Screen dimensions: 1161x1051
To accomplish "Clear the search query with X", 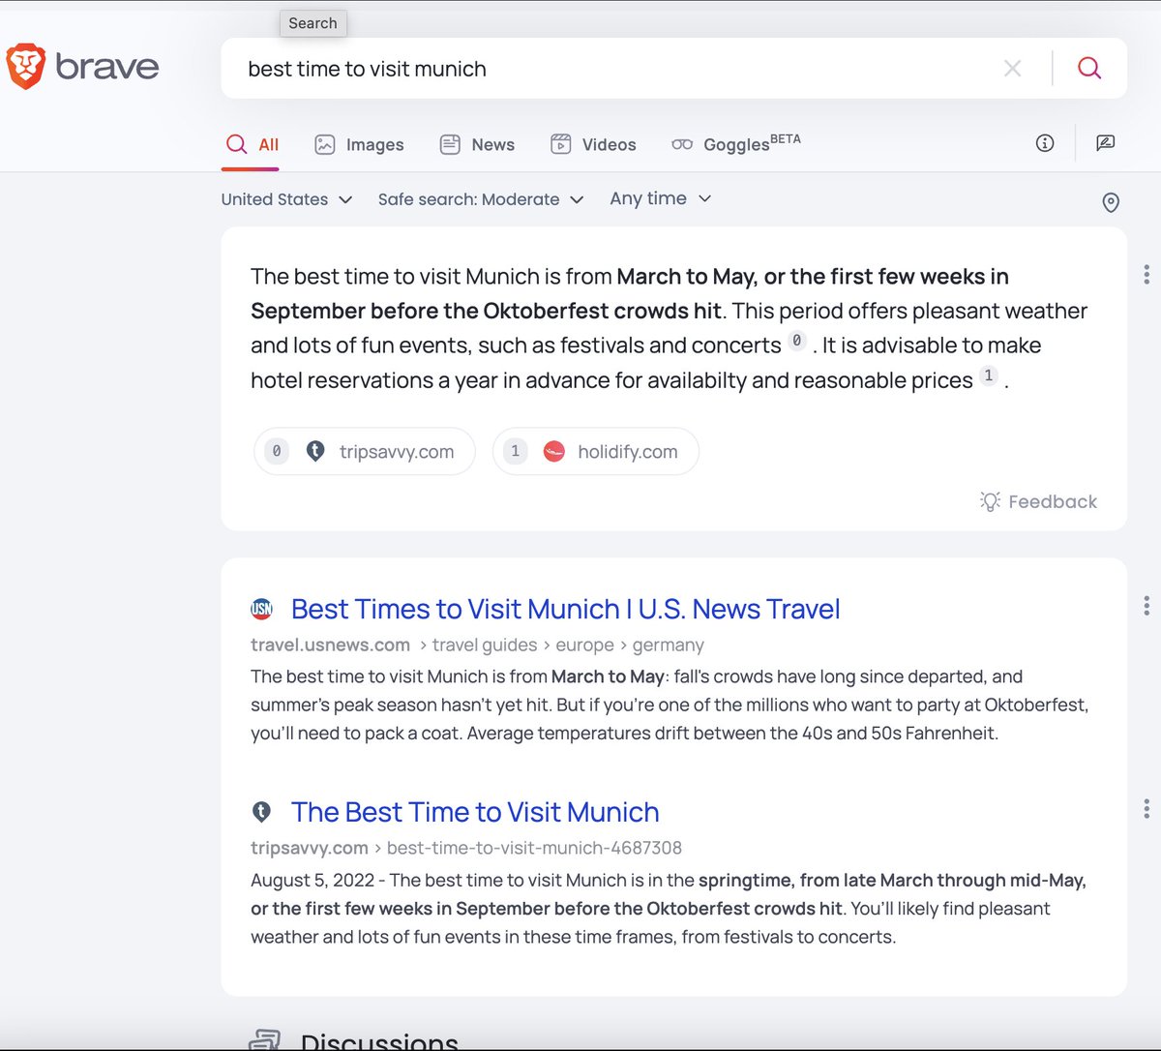I will coord(1012,69).
